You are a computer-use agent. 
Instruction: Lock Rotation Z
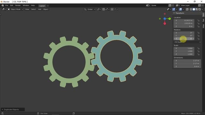(x=199, y=39)
